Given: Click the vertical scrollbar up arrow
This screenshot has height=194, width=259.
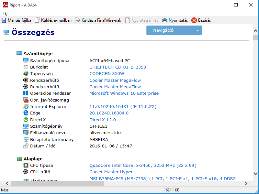Looking at the screenshot, I should tap(255, 31).
